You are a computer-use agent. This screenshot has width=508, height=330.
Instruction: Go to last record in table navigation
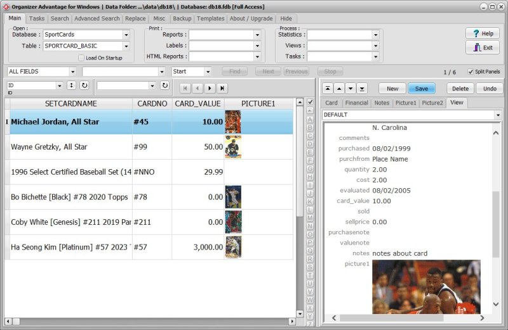(222, 88)
